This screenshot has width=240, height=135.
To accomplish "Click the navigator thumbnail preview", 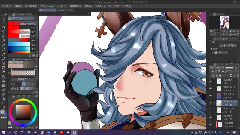I will click(224, 22).
